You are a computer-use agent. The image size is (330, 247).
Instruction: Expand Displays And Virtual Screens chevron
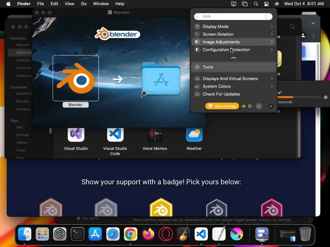(x=272, y=78)
